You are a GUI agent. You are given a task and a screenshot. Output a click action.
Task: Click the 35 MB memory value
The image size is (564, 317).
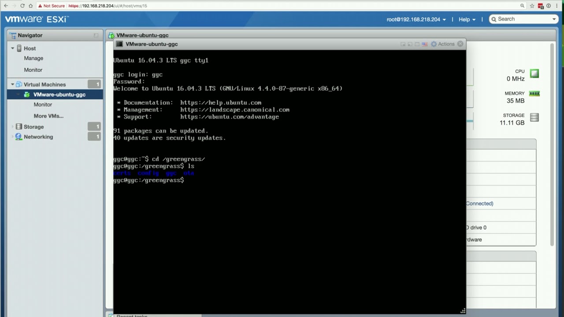point(516,101)
